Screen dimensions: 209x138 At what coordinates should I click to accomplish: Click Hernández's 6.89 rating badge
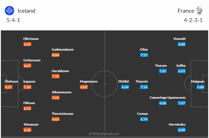182,130
